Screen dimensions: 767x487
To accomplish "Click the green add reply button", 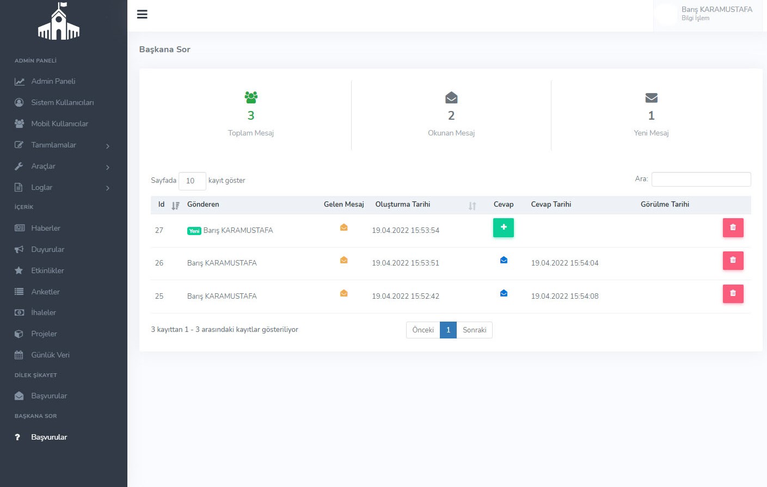I will (x=503, y=227).
